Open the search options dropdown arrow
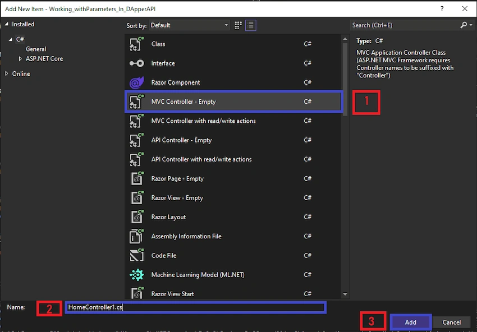Image resolution: width=477 pixels, height=332 pixels. click(471, 25)
